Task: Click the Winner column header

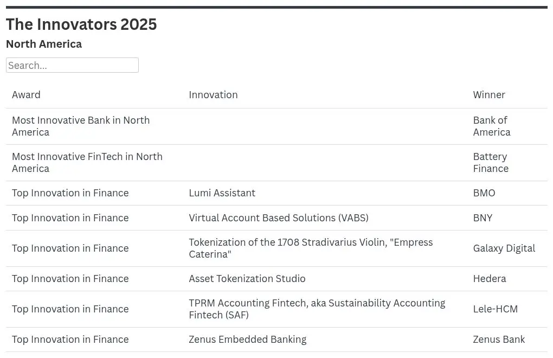Action: point(489,95)
